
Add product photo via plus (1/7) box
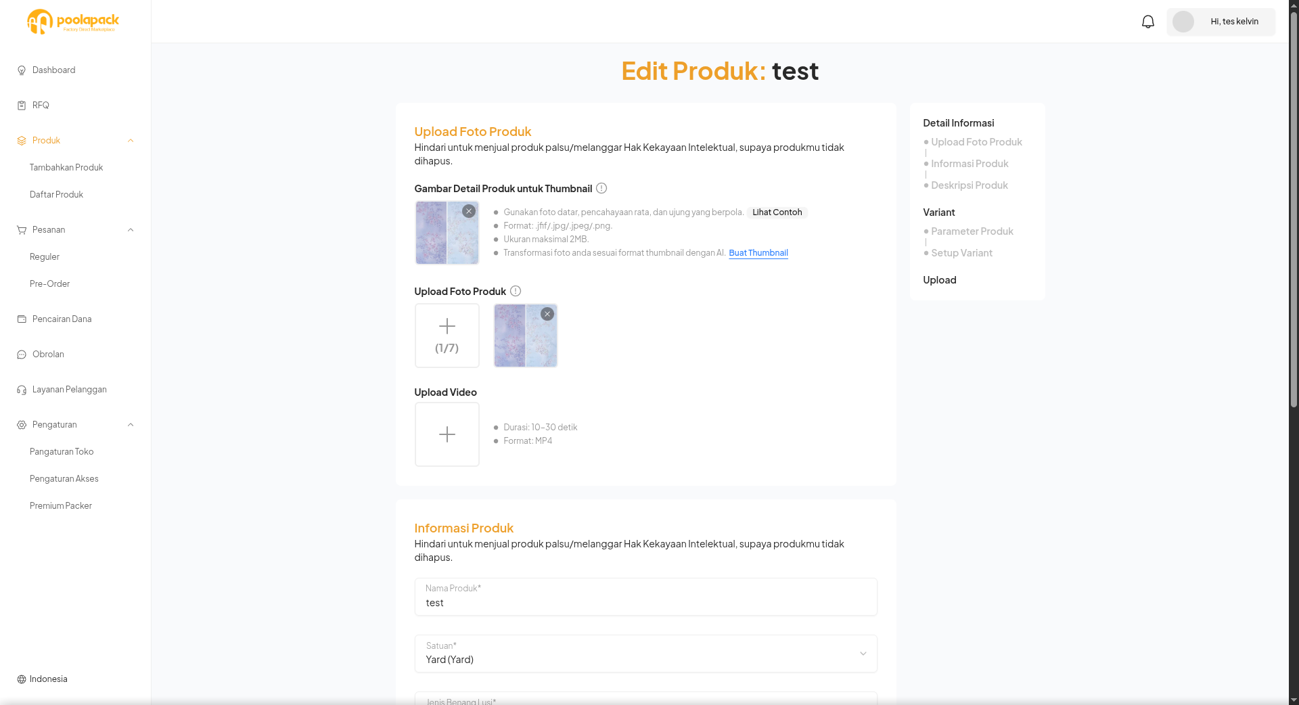click(x=447, y=336)
